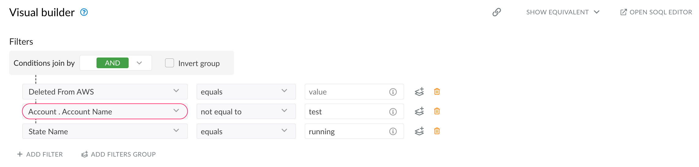Add group from State Name row
699x167 pixels.
click(419, 131)
